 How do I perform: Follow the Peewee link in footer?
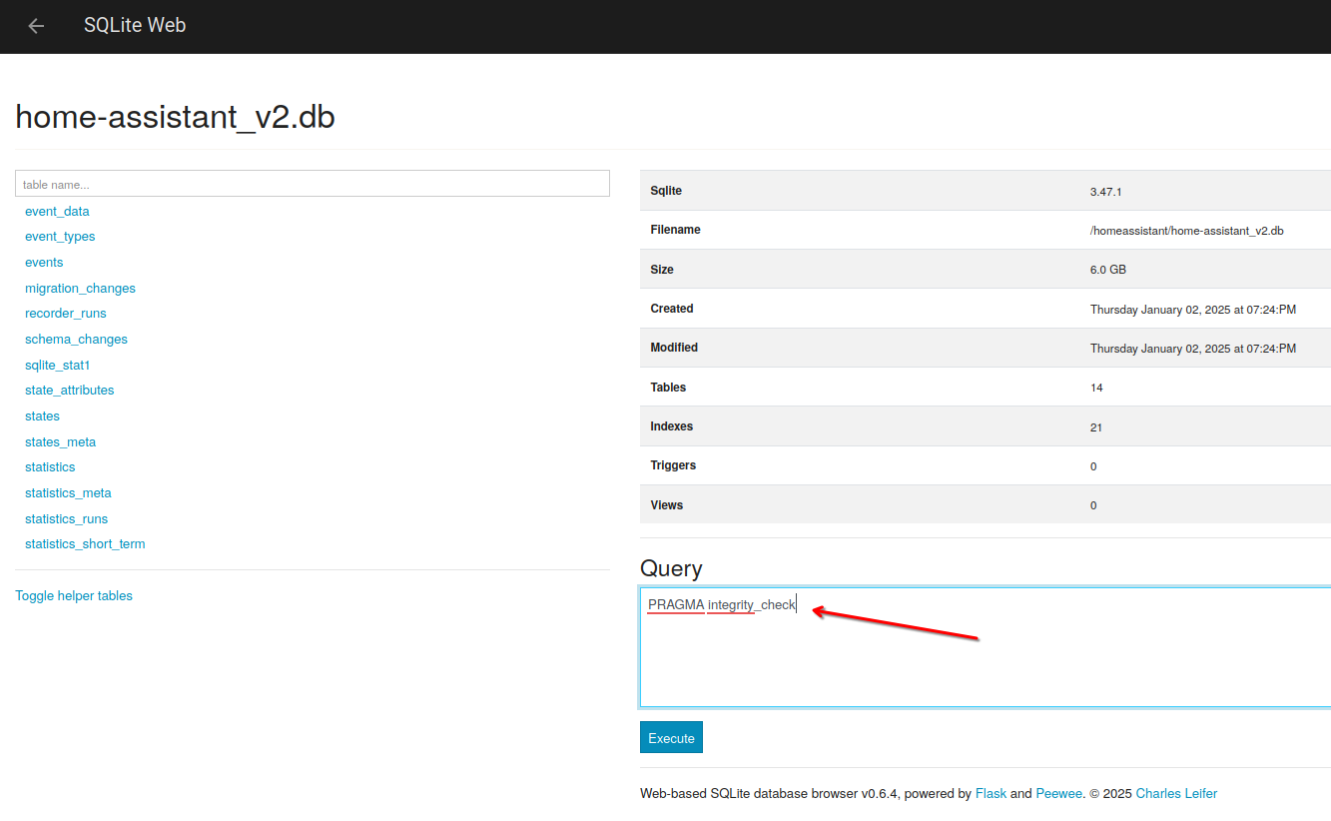[x=1058, y=794]
